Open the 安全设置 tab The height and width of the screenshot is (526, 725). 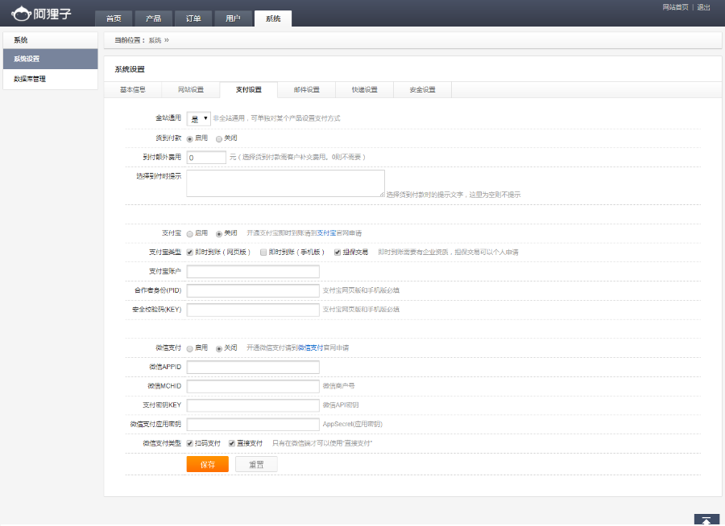pos(422,89)
